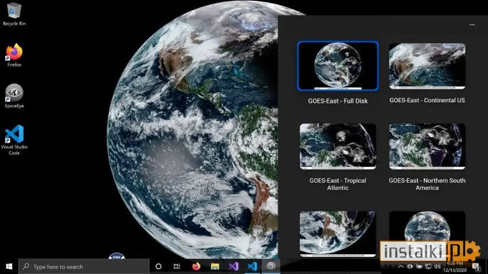Click the 'Type here to search' box
The image size is (488, 274).
click(84, 266)
